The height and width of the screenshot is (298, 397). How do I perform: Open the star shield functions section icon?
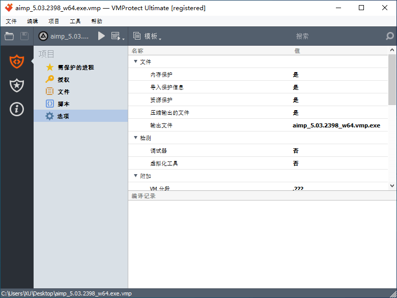(x=17, y=85)
